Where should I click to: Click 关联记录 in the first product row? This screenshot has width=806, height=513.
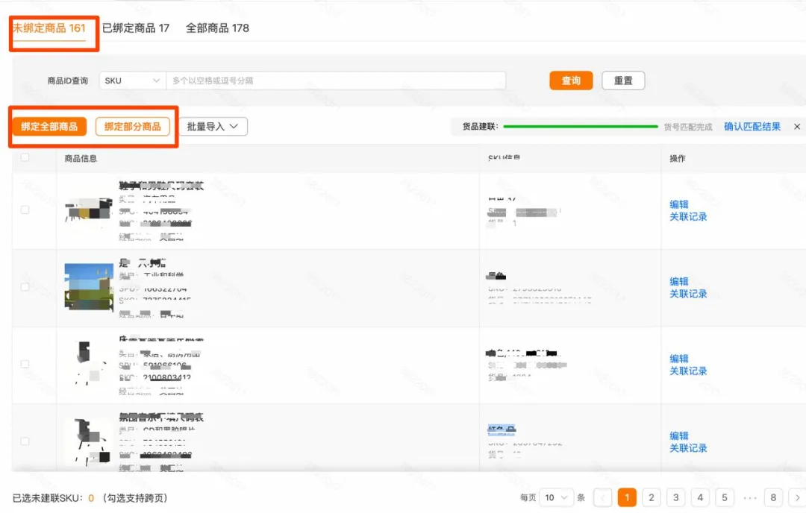click(x=688, y=217)
